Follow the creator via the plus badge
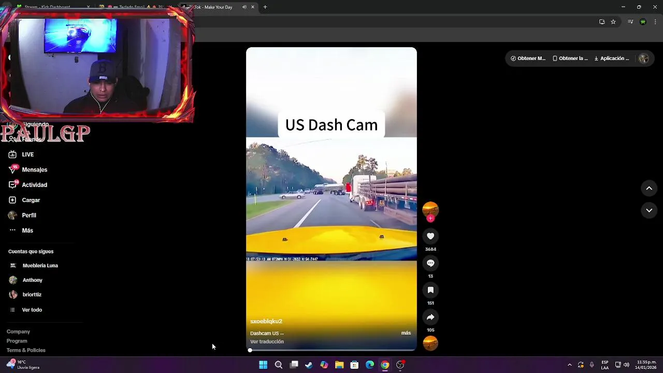Viewport: 663px width, 373px height. tap(430, 219)
